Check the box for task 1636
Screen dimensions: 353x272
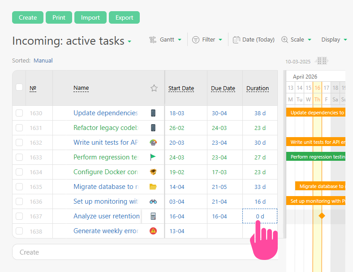[x=19, y=201]
